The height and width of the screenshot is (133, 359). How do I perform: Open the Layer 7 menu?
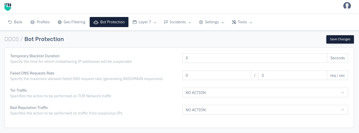pos(145,22)
